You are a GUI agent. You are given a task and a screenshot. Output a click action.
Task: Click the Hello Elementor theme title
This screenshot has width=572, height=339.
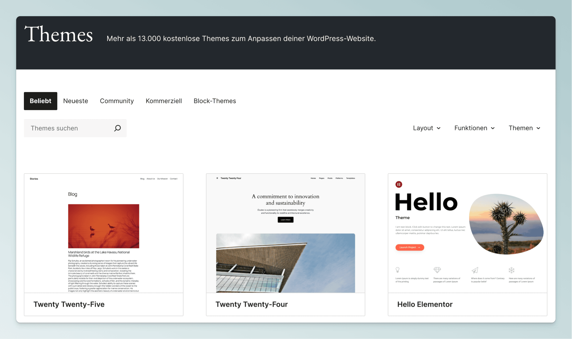coord(425,304)
